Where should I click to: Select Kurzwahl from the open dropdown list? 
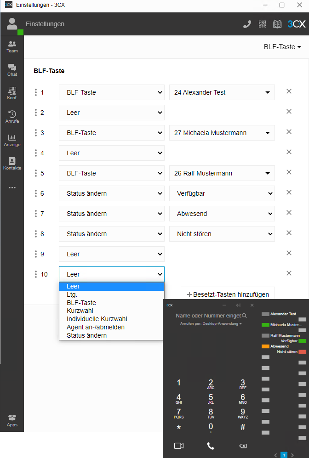tap(80, 311)
